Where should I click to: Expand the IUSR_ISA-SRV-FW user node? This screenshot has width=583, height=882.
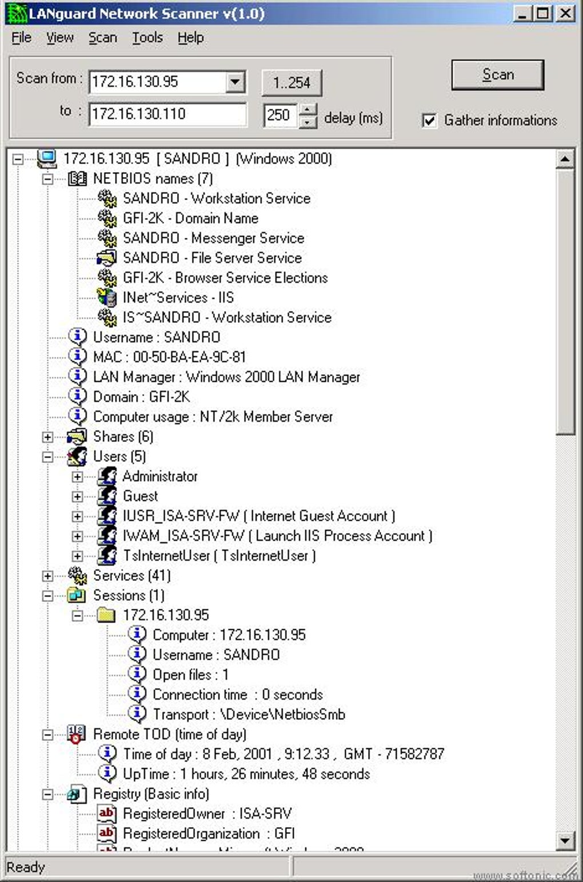(x=78, y=516)
